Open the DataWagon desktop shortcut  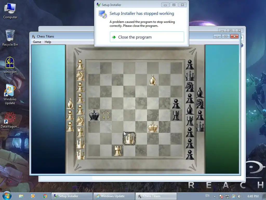pyautogui.click(x=10, y=120)
